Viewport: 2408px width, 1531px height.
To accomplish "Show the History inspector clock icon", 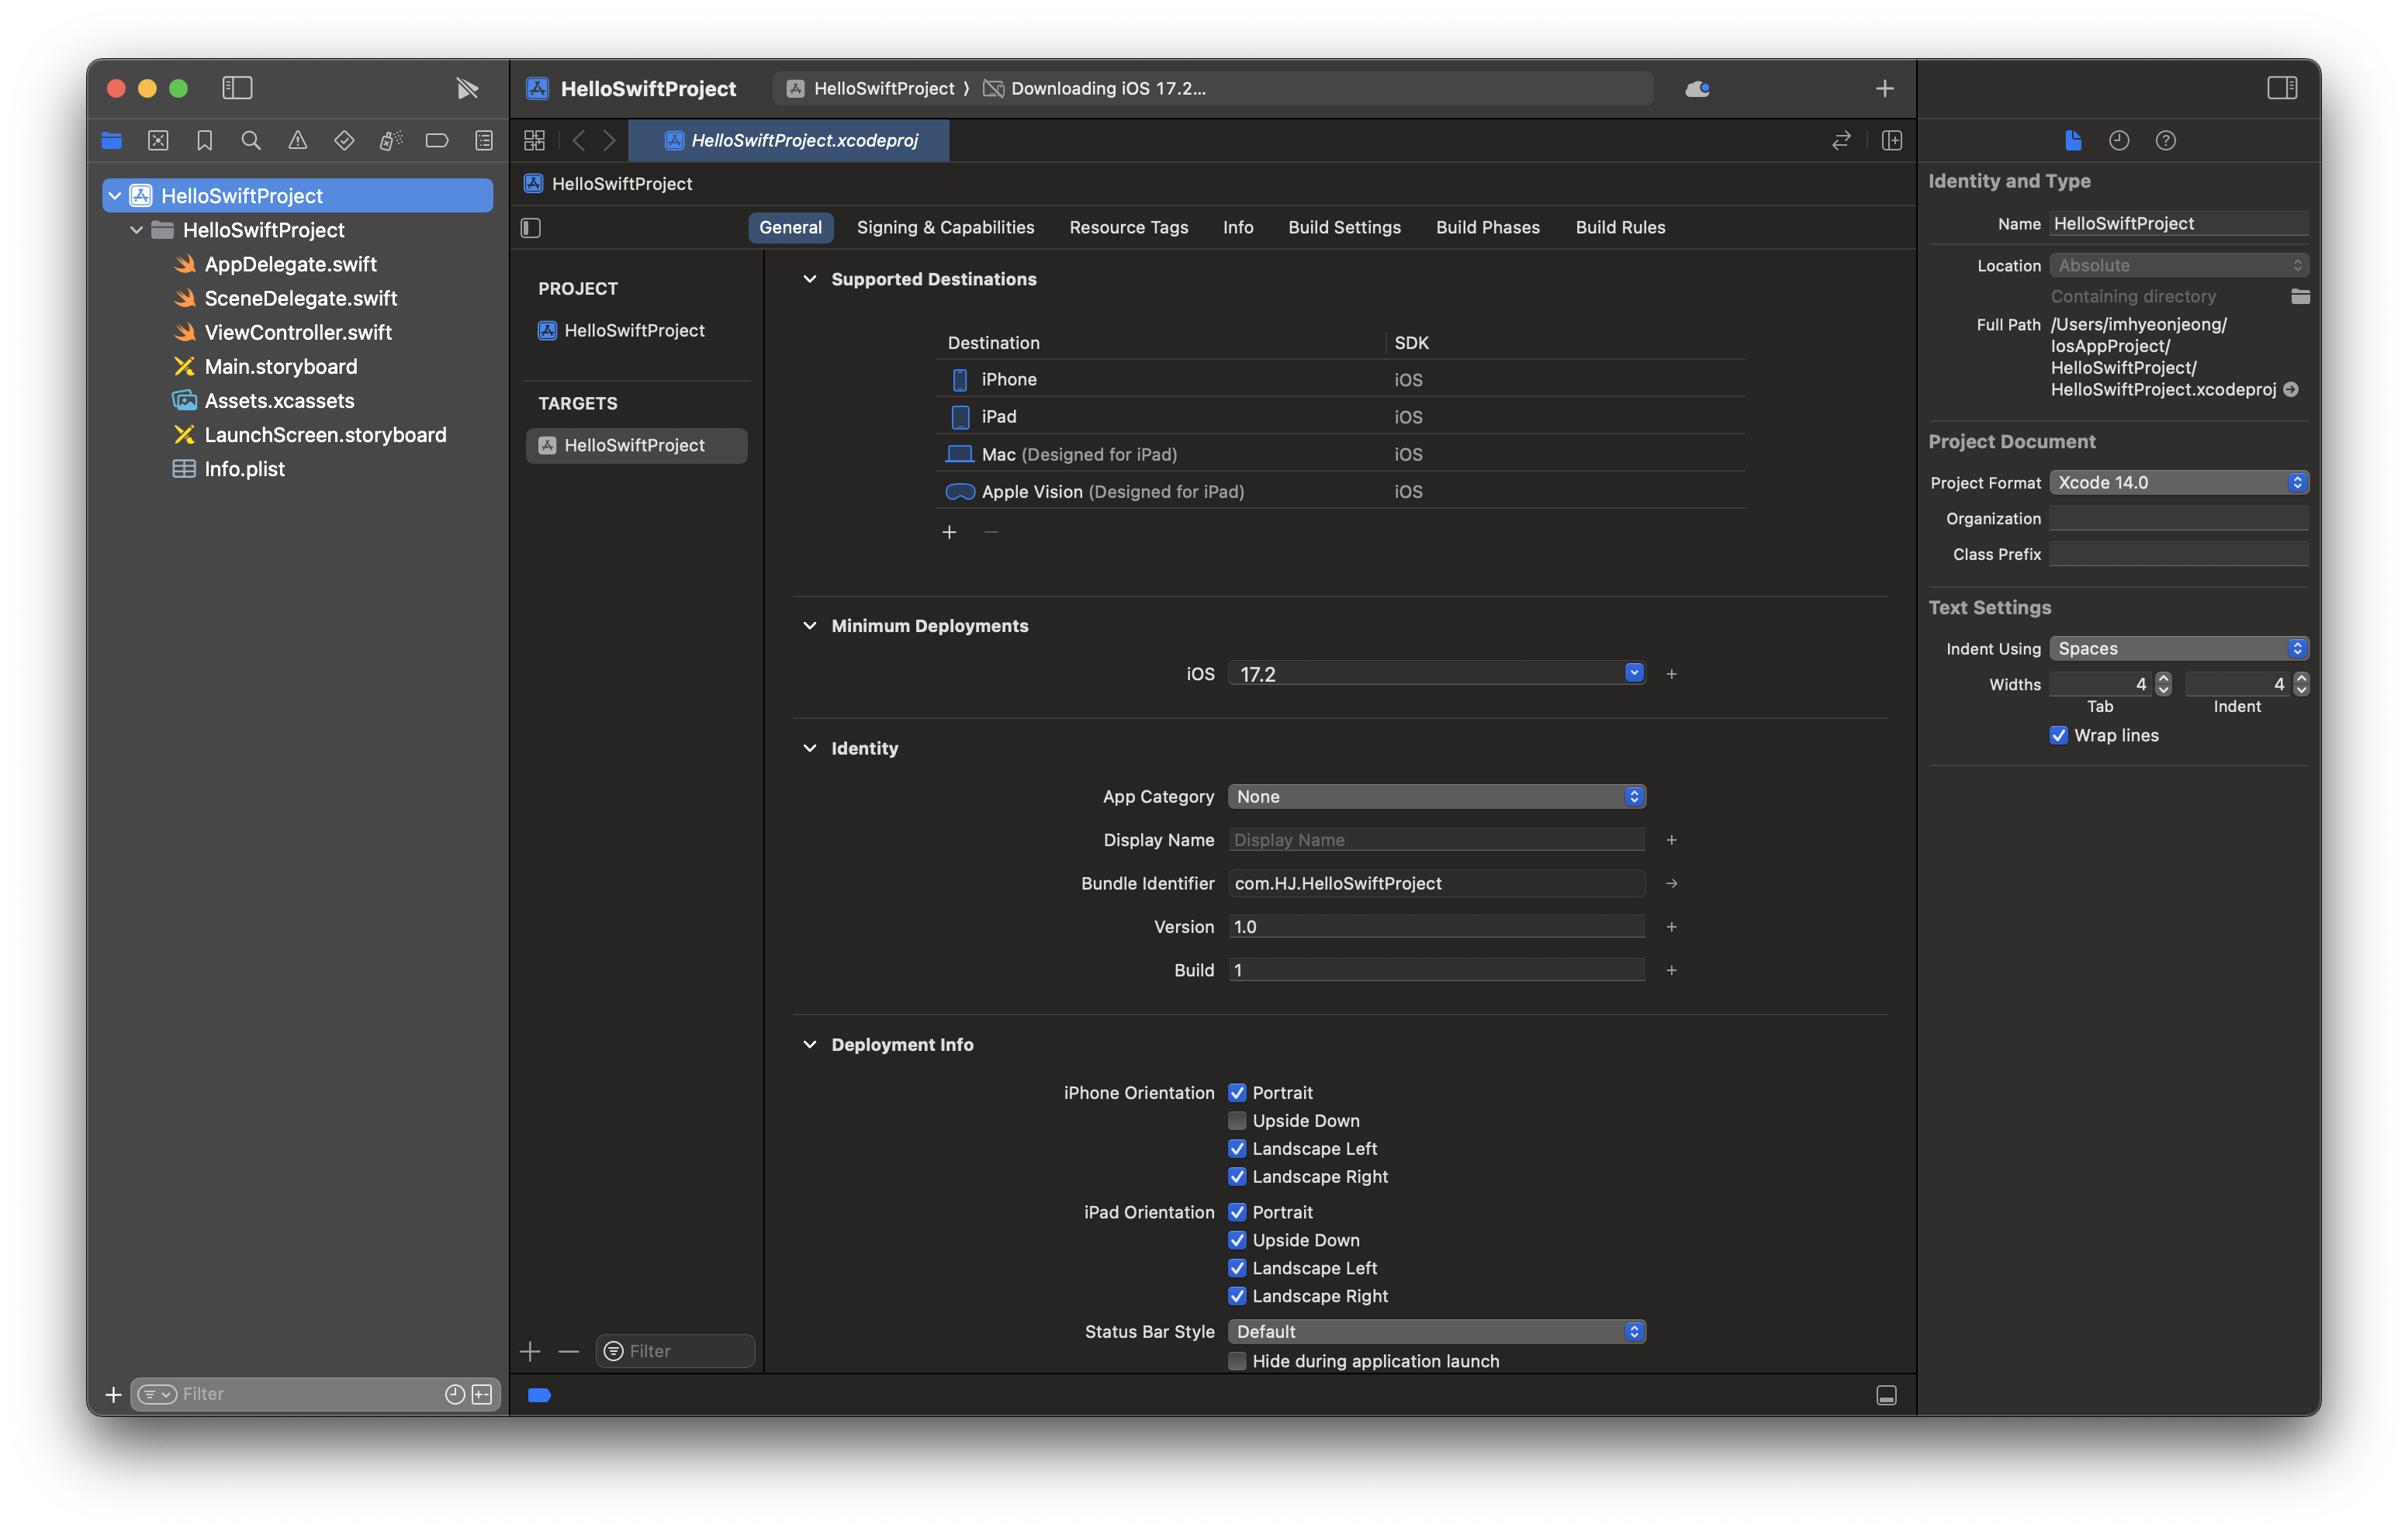I will tap(2119, 141).
